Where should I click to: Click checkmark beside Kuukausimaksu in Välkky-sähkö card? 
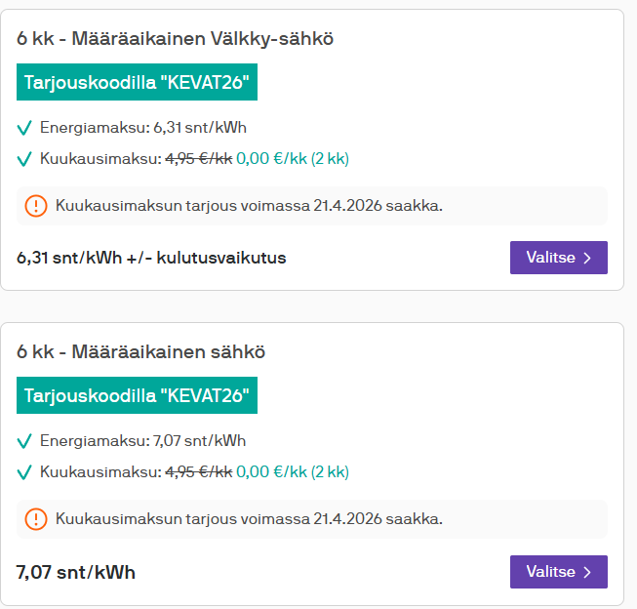click(x=24, y=159)
